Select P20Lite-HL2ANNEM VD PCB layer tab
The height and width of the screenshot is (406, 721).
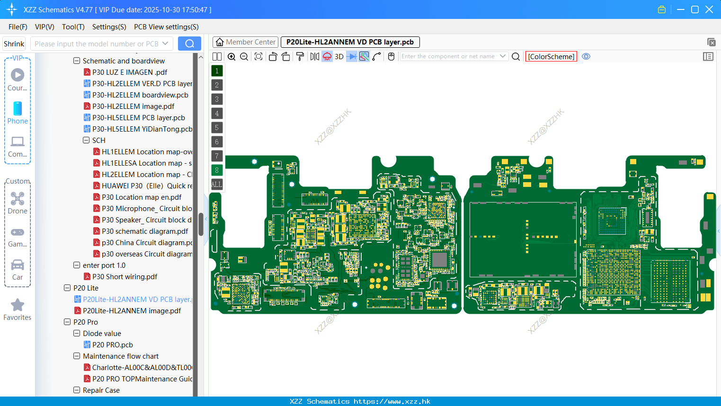[x=350, y=42]
